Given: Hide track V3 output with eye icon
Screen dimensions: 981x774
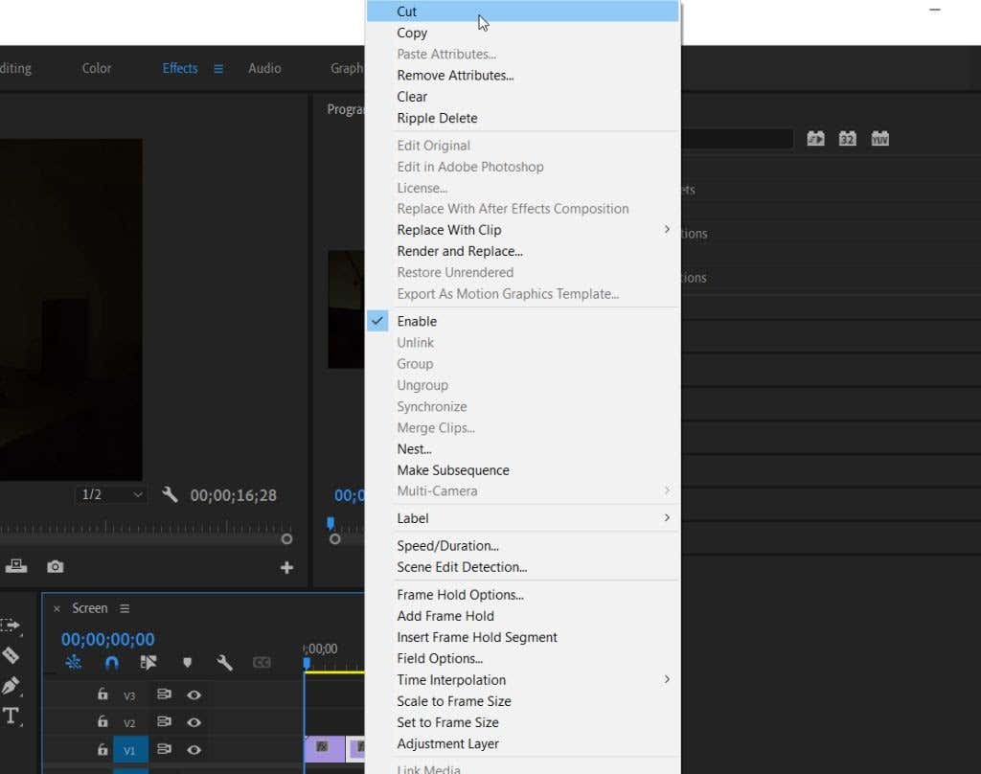Looking at the screenshot, I should 194,695.
